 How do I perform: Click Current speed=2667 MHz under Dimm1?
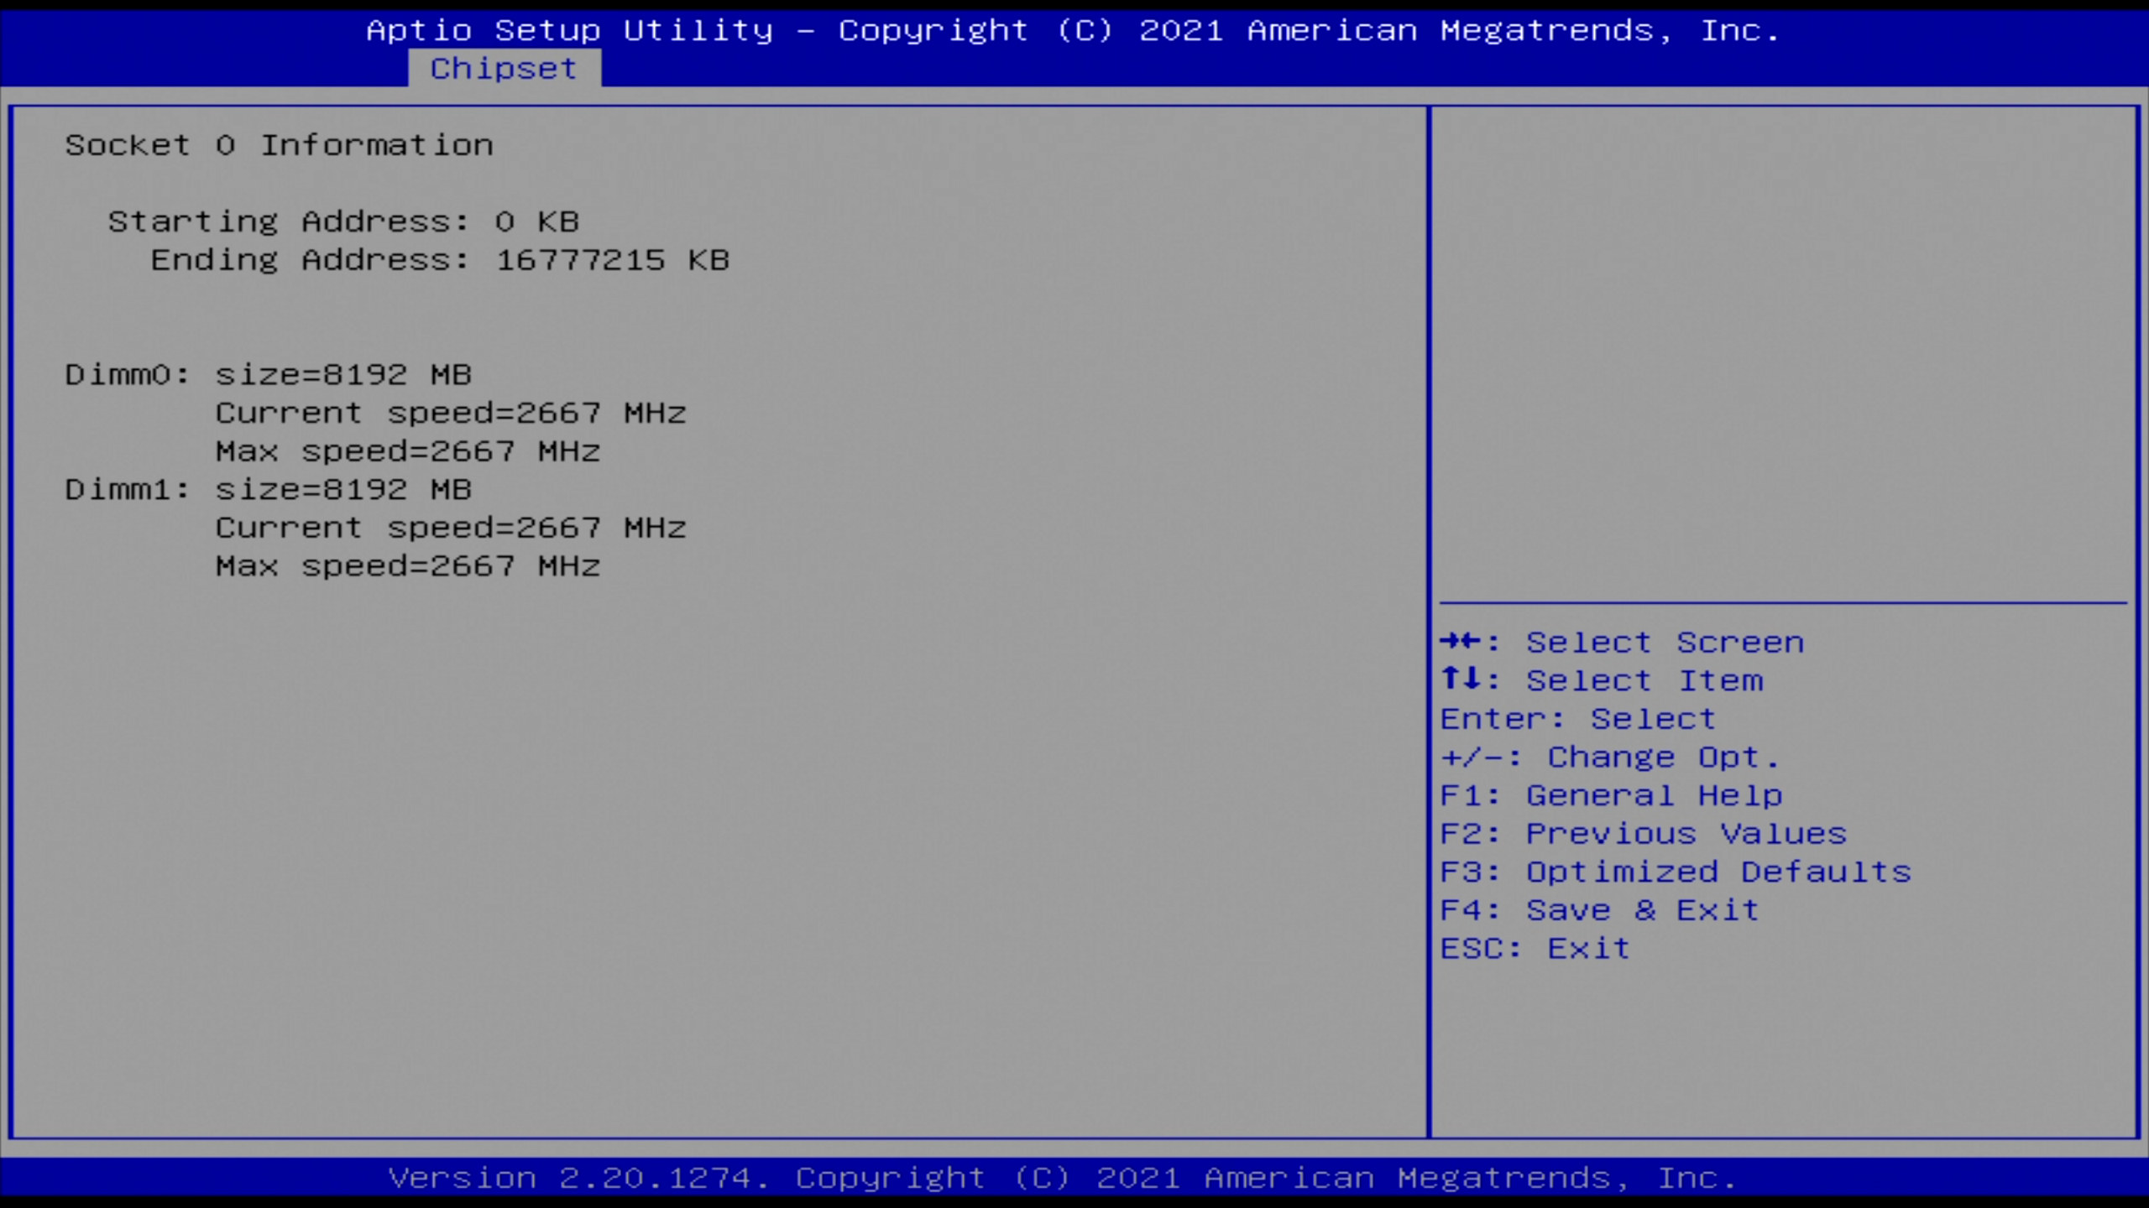pos(451,528)
